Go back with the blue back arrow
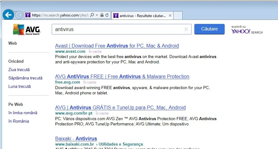This screenshot has width=278, height=149. pyautogui.click(x=8, y=15)
